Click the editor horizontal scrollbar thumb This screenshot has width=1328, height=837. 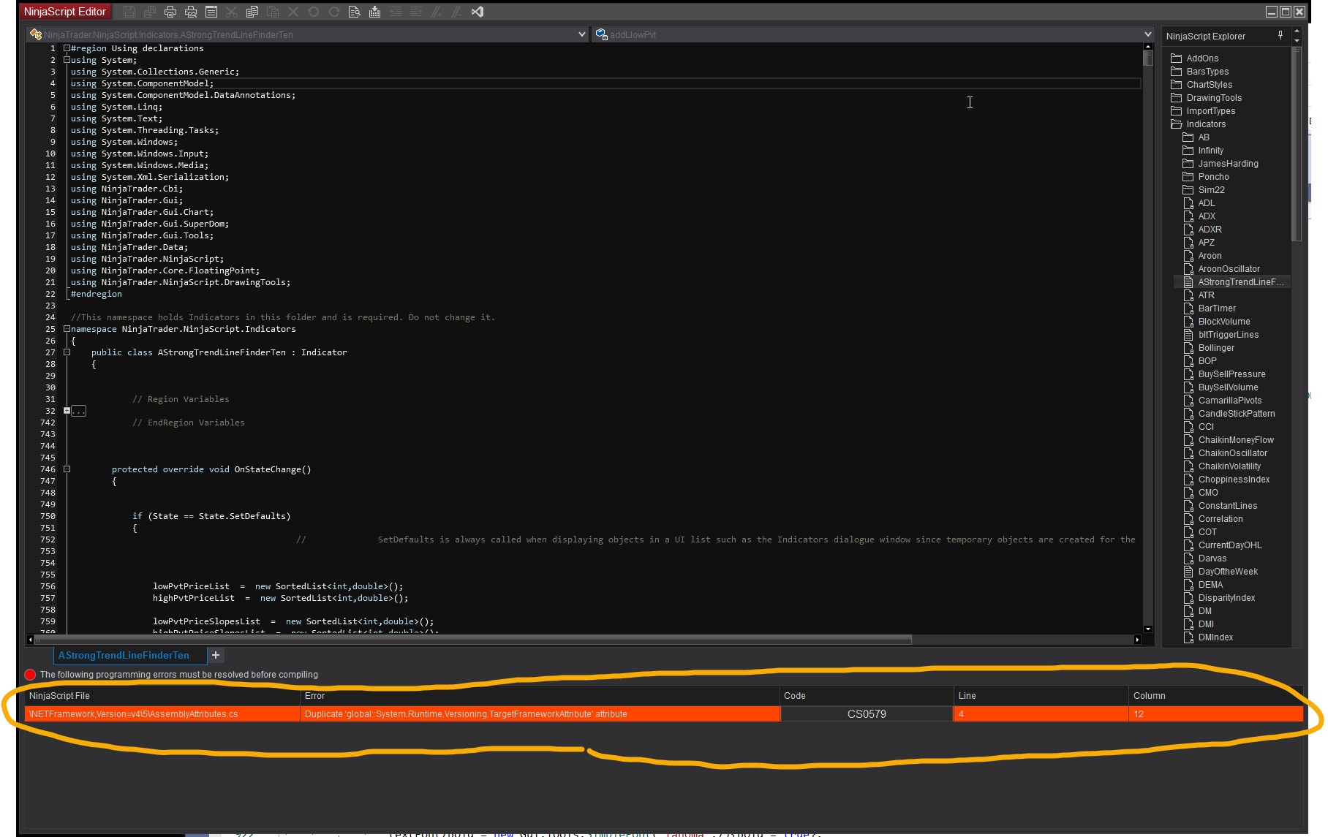pyautogui.click(x=473, y=640)
